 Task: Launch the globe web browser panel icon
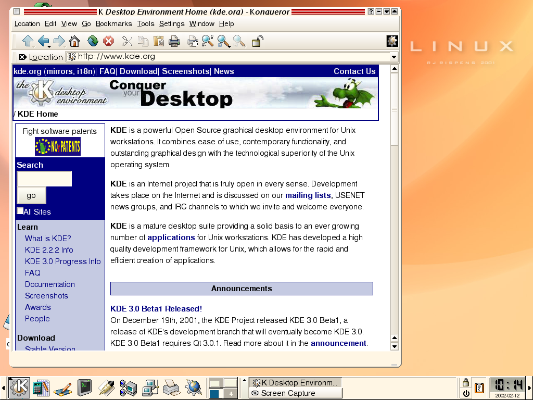194,387
